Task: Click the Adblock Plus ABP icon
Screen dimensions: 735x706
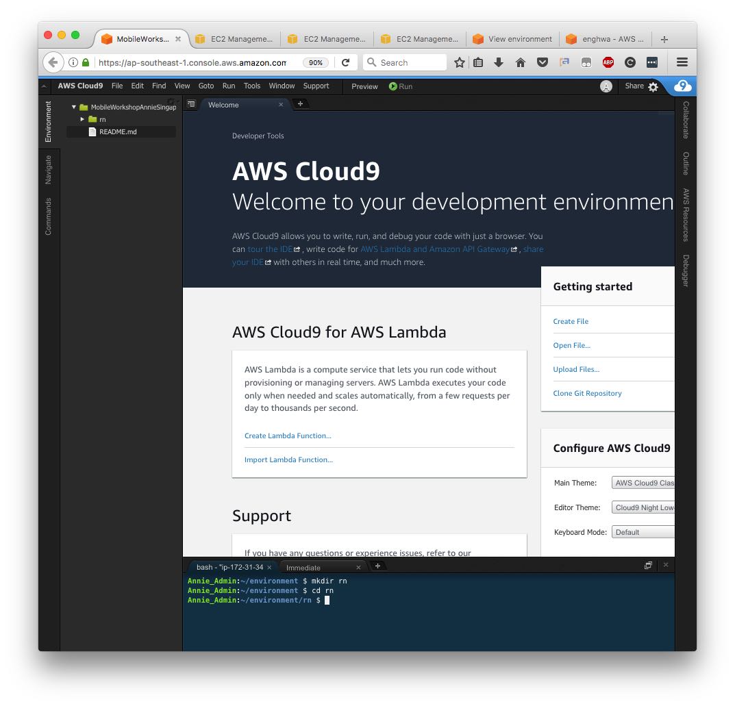Action: (608, 62)
